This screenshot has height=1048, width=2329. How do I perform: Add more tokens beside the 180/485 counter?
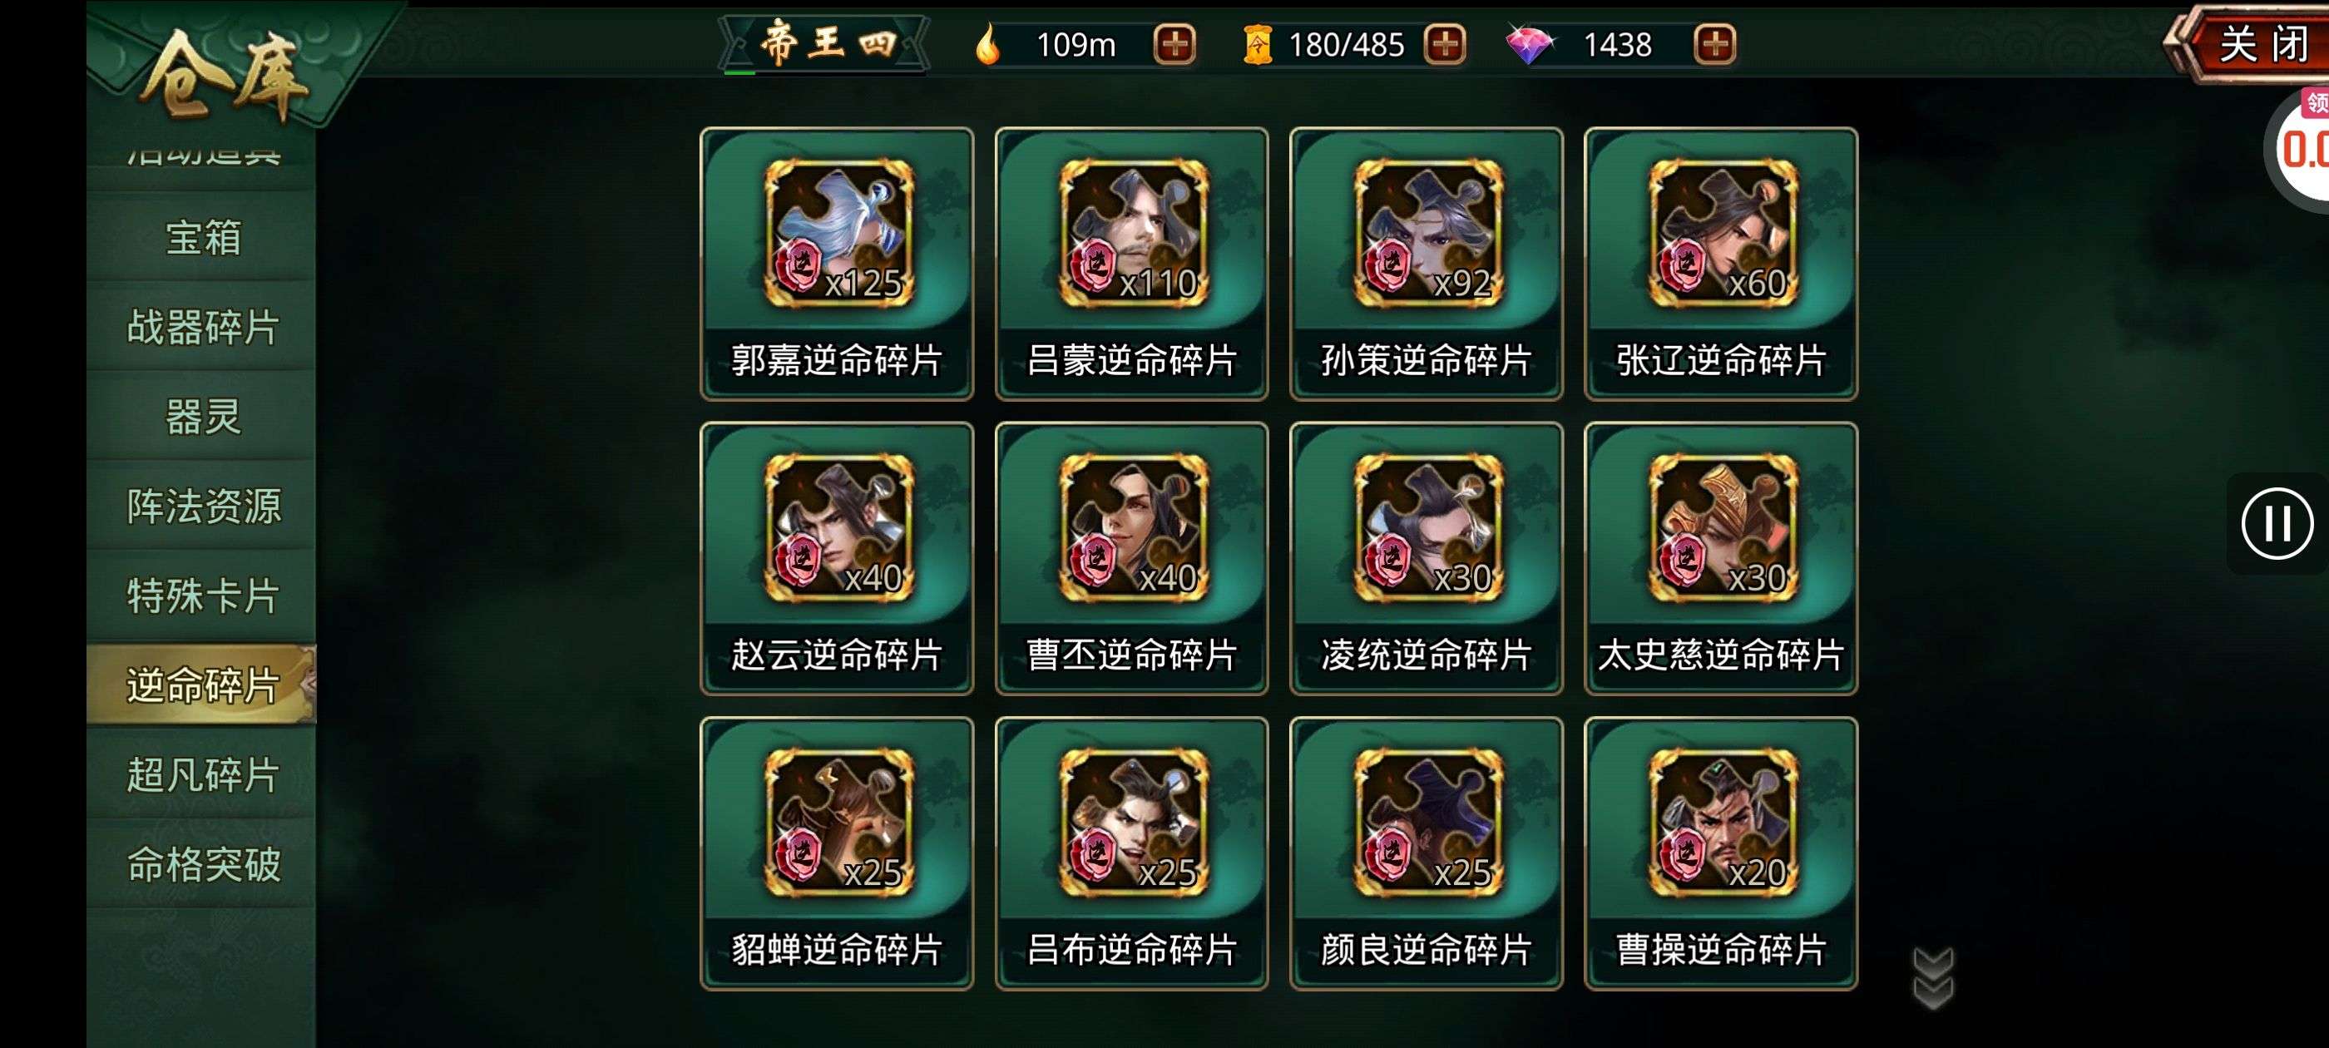pyautogui.click(x=1444, y=44)
